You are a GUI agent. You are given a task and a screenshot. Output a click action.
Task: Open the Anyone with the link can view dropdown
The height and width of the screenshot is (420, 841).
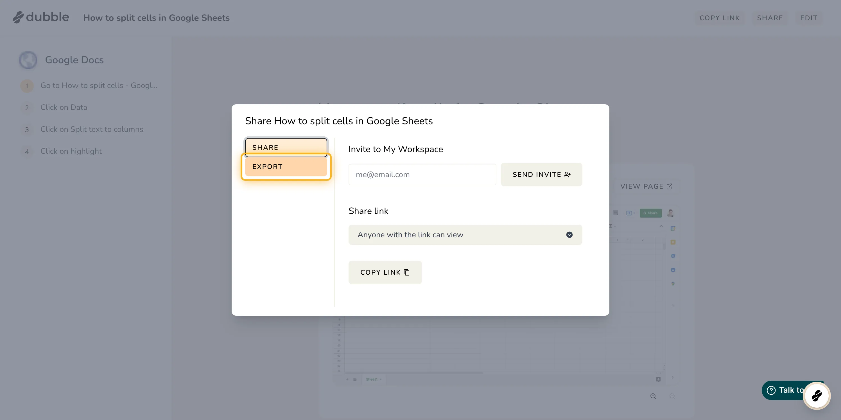pos(465,234)
